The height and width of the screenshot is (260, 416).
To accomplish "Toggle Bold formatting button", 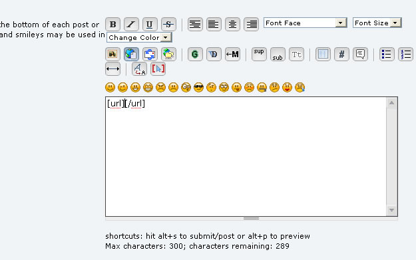I will (112, 25).
